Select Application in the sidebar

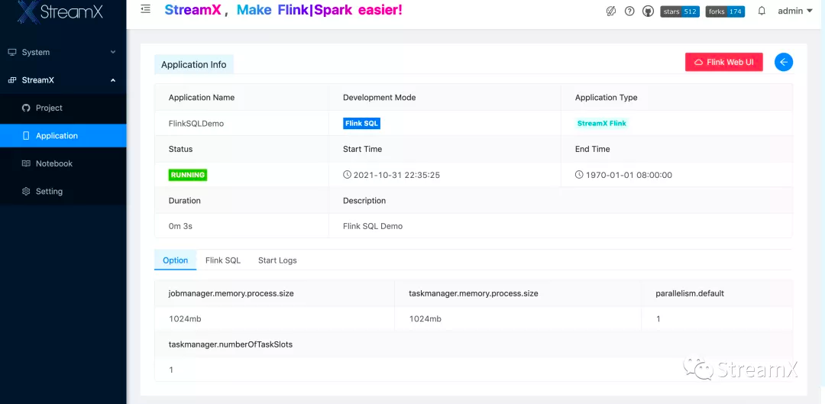[57, 136]
